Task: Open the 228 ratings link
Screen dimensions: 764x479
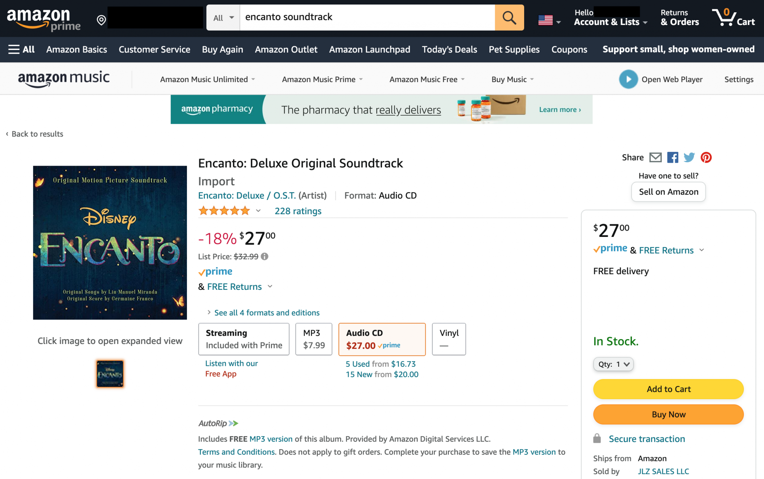Action: 298,211
